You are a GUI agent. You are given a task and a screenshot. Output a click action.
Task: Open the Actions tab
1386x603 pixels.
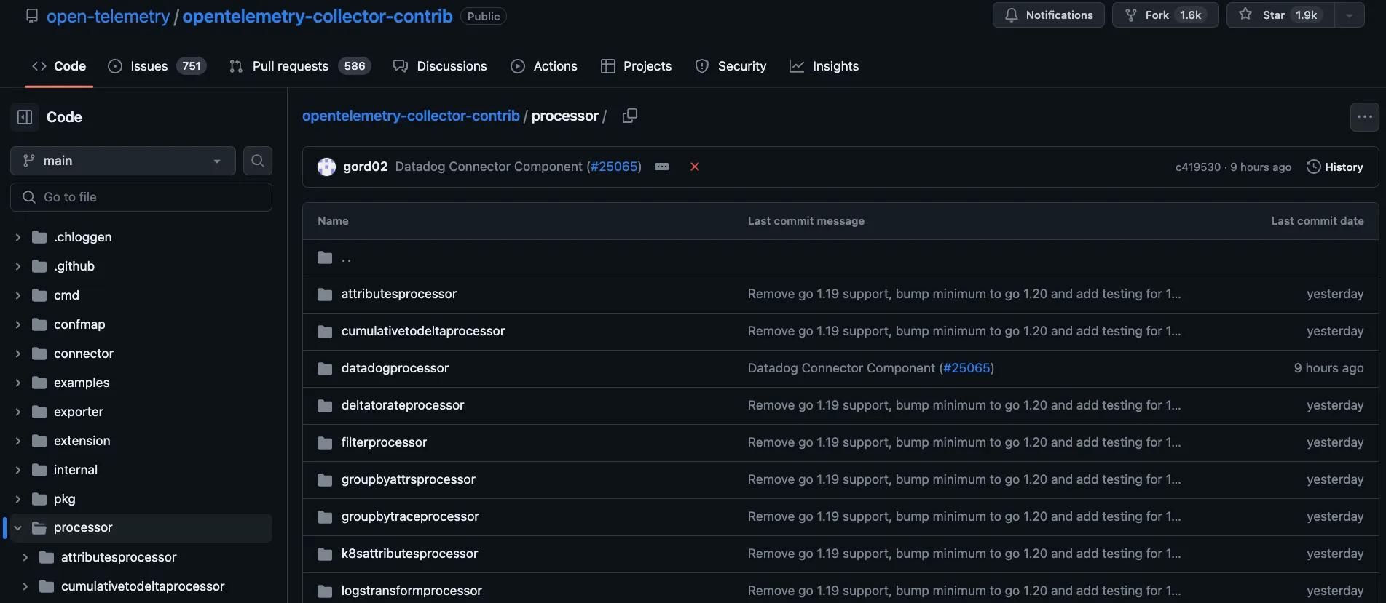(x=544, y=66)
